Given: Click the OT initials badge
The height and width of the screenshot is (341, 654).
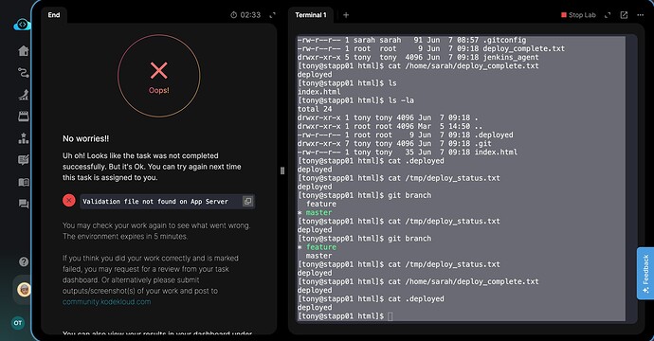Looking at the screenshot, I should [x=17, y=323].
